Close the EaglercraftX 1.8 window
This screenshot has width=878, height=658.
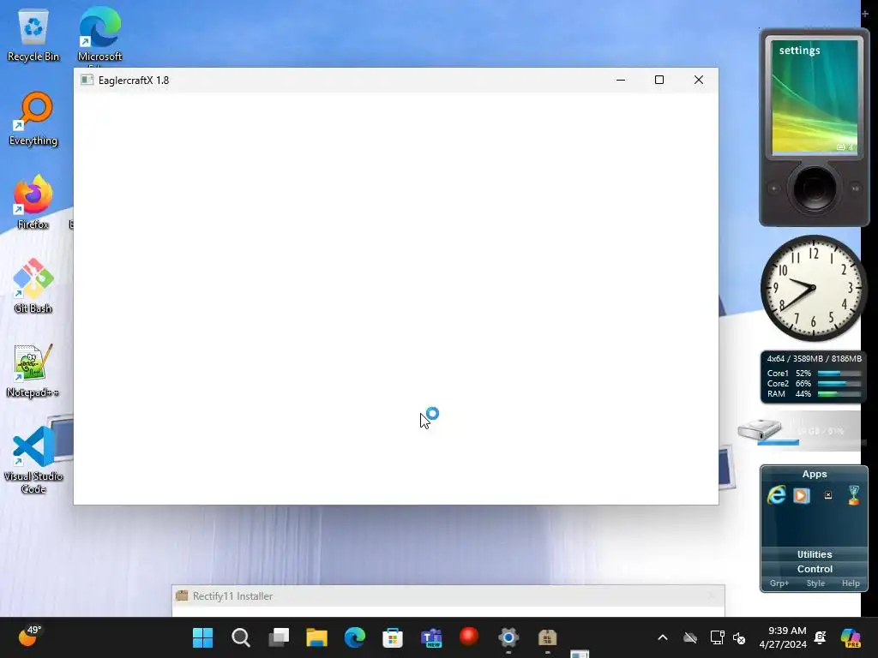(698, 80)
